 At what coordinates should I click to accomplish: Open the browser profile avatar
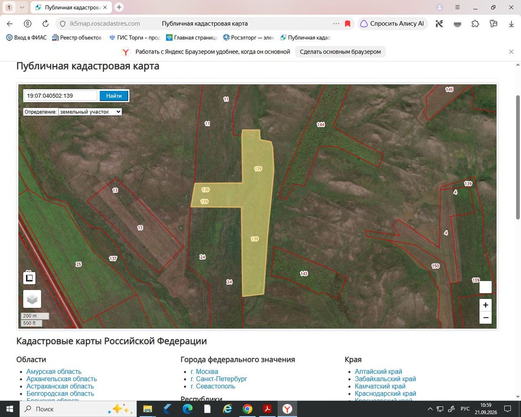[x=439, y=7]
